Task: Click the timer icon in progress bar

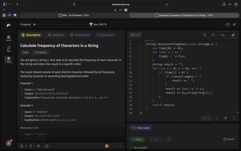Action: pos(228,25)
